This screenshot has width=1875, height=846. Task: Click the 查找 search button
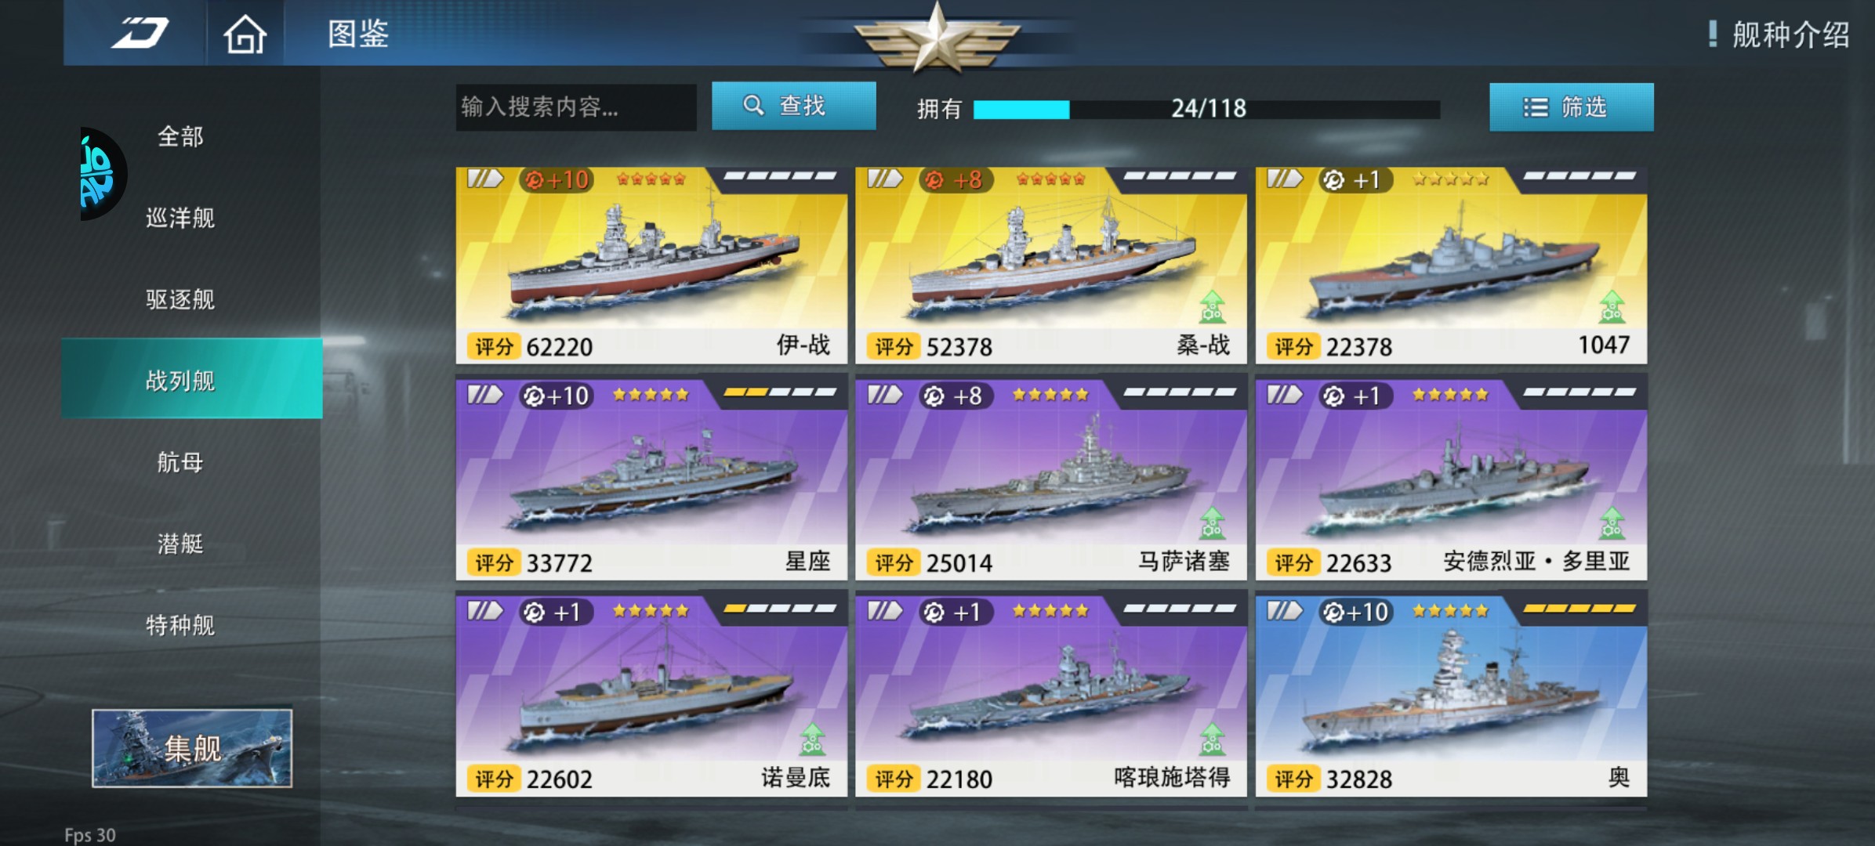click(793, 106)
